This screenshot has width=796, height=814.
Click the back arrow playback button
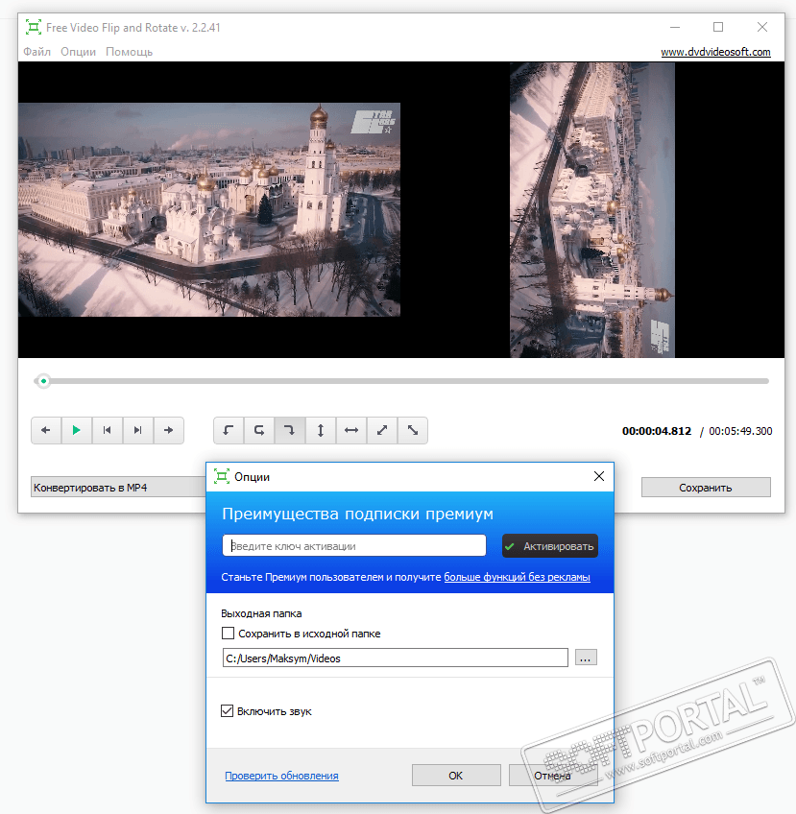tap(46, 430)
